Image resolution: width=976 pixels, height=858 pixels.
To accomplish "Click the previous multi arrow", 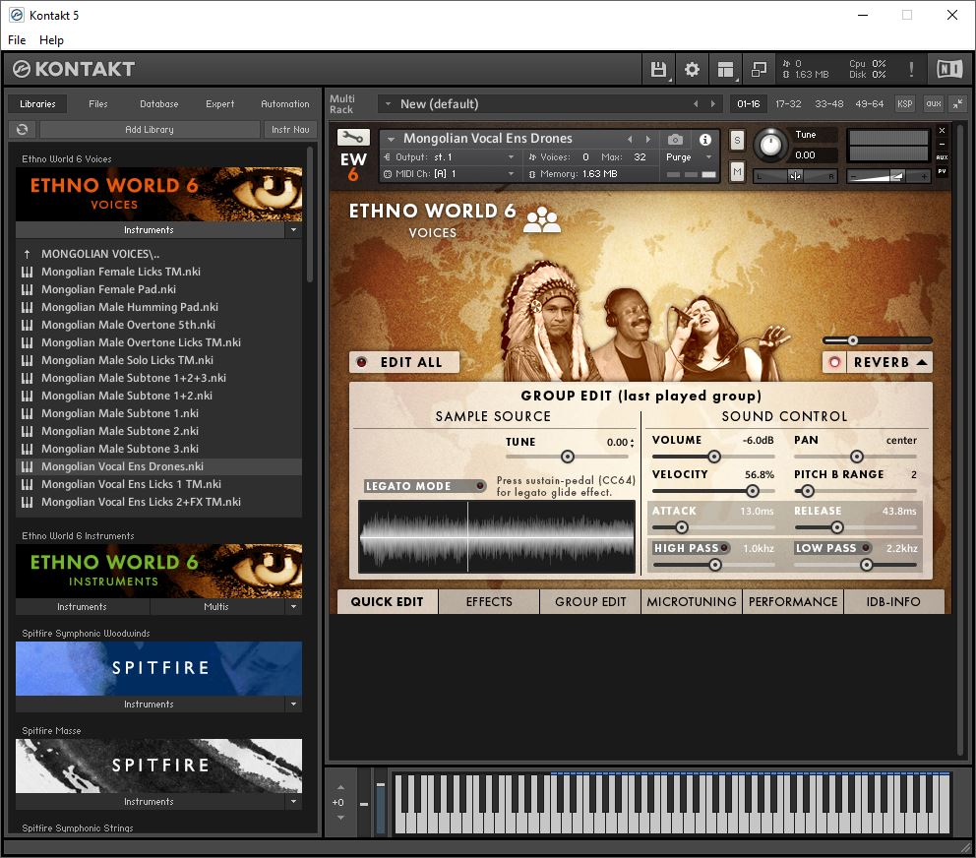I will 696,104.
